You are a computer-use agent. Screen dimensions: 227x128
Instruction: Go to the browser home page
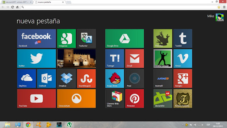[17, 7]
